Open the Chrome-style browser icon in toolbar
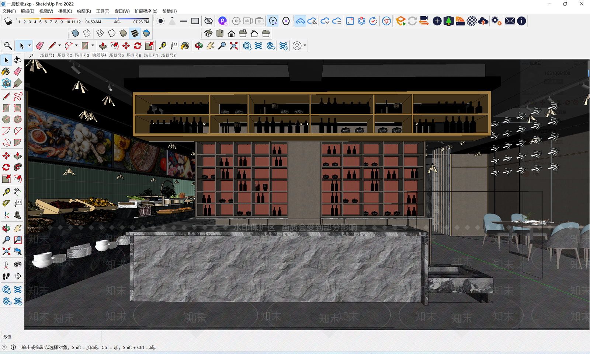This screenshot has width=590, height=354. click(x=386, y=21)
